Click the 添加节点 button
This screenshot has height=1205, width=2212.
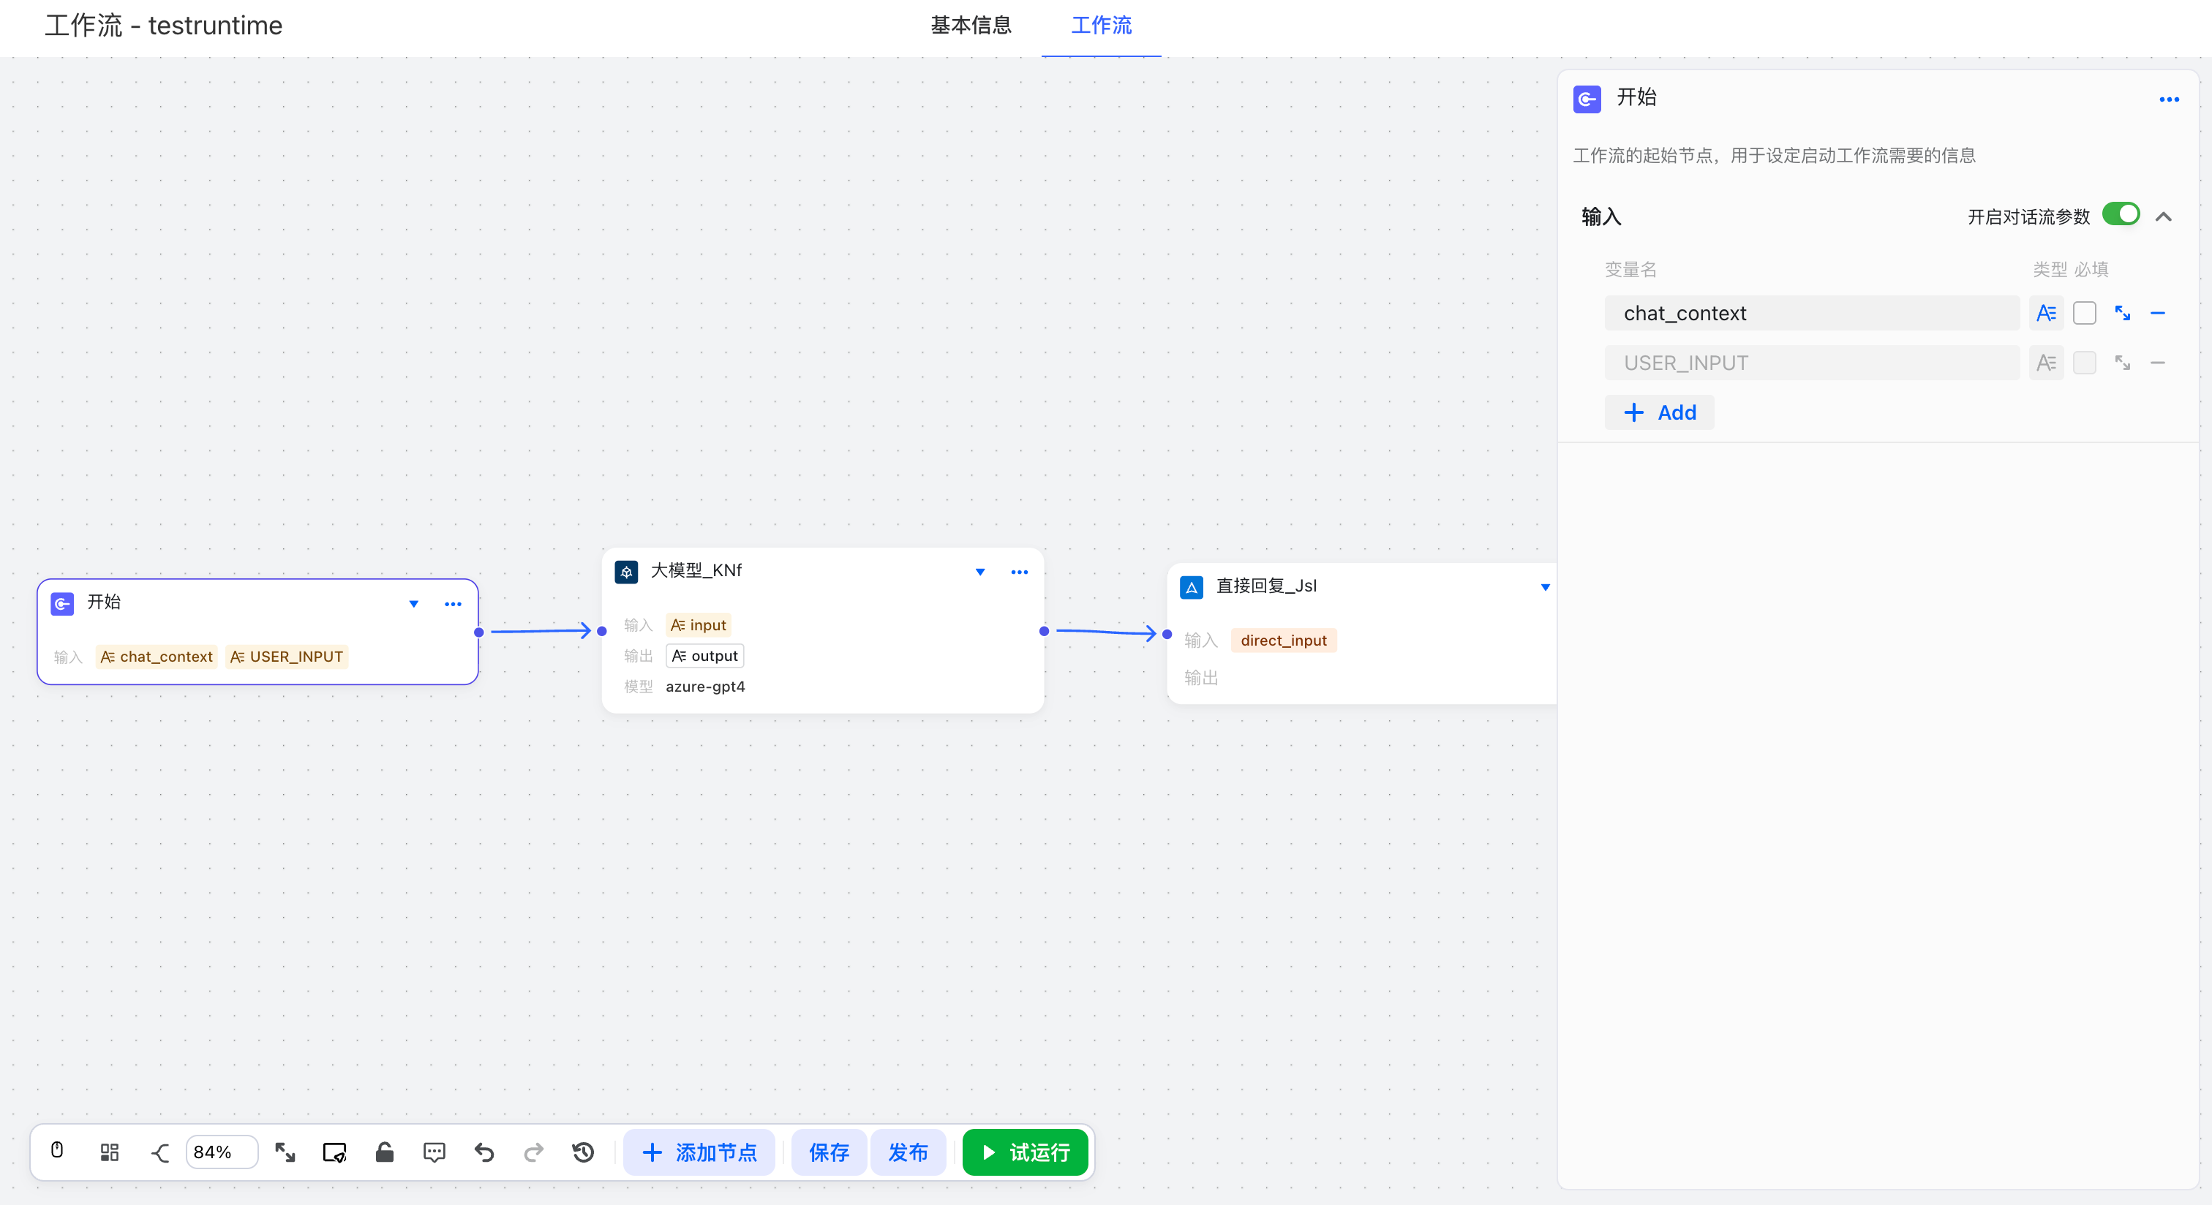(x=699, y=1152)
